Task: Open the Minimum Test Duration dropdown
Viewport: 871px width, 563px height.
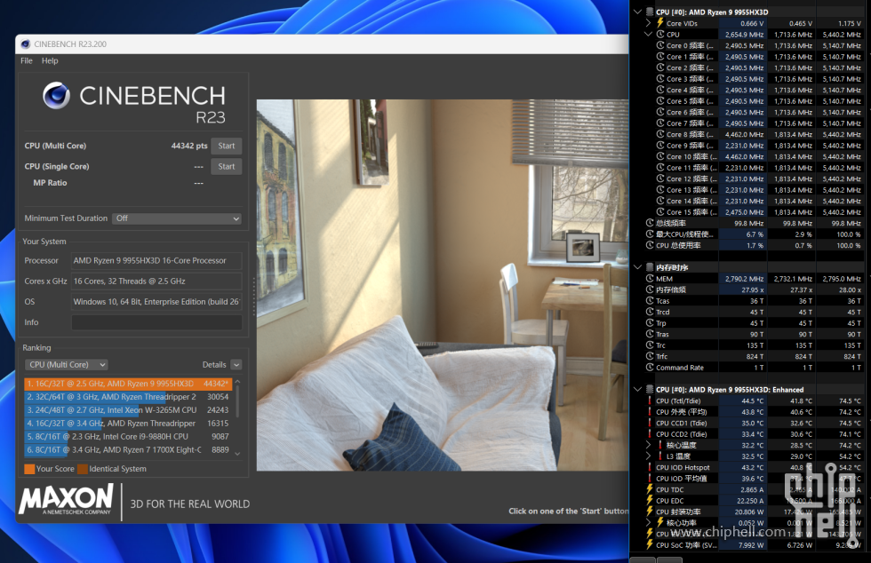Action: [177, 218]
